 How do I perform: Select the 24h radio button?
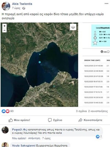click(102, 52)
